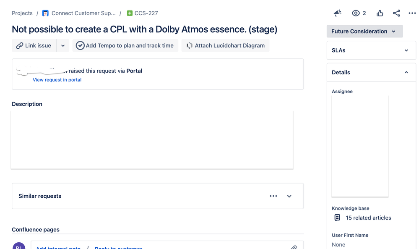This screenshot has width=419, height=249.
Task: Switch to the Add internal note tab
Action: coord(58,247)
